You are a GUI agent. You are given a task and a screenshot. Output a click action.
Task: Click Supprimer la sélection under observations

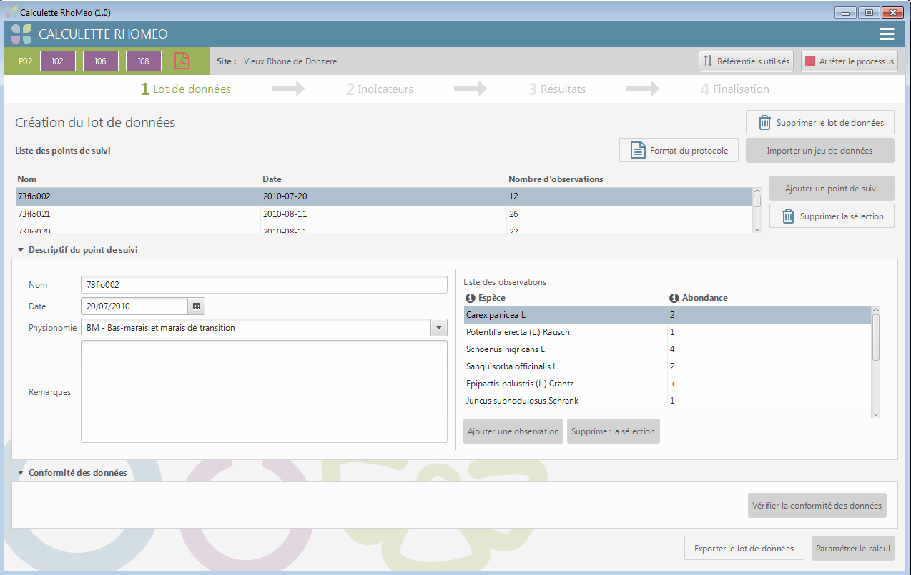pos(614,431)
